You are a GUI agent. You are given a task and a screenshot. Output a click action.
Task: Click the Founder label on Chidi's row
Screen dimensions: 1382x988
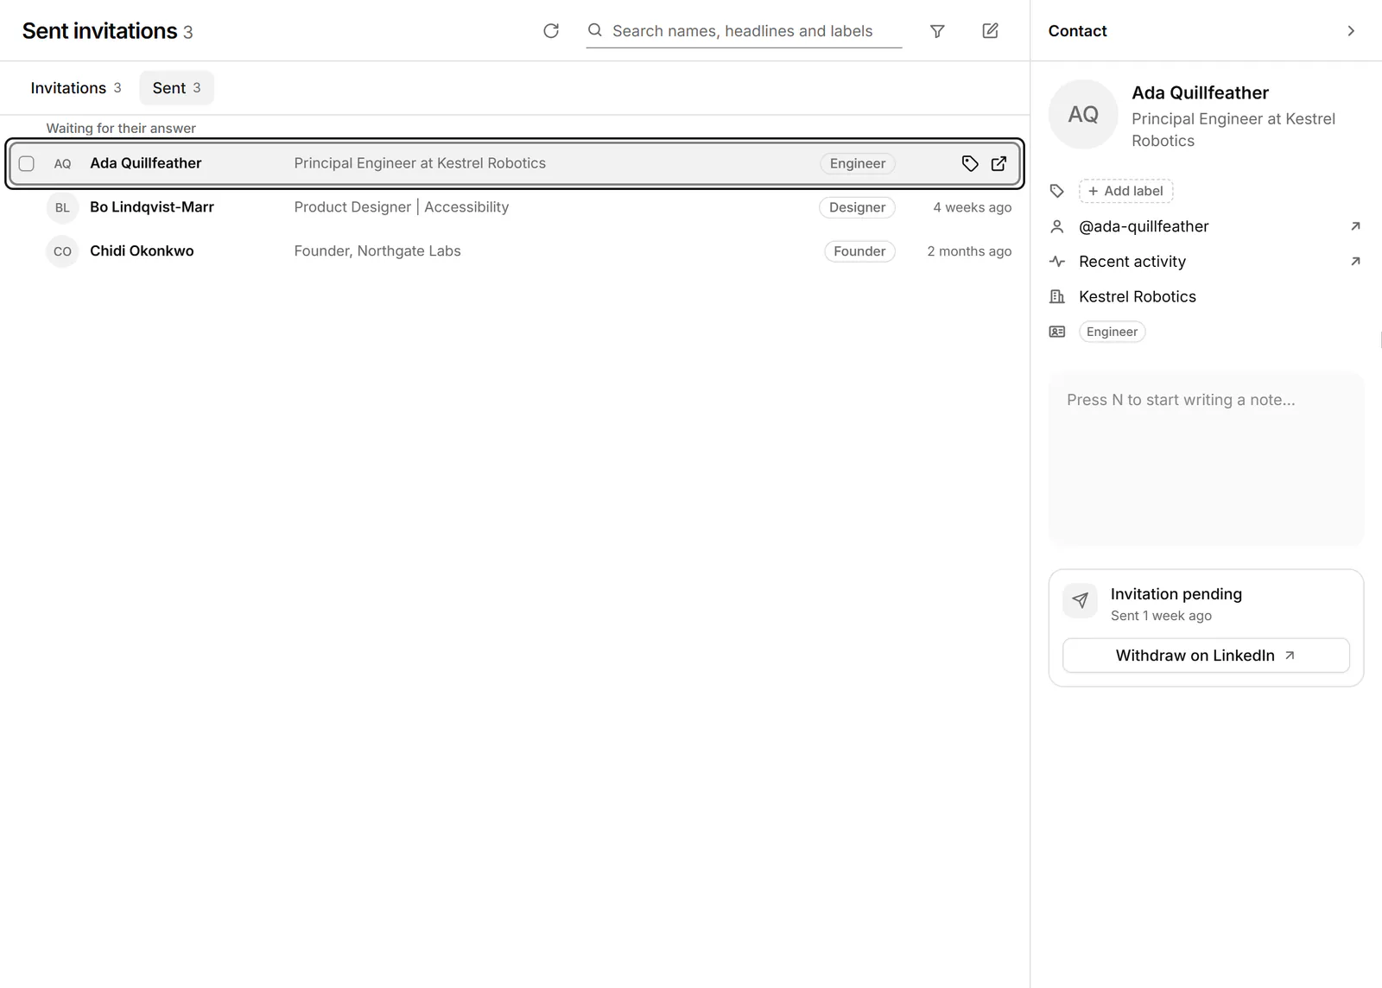coord(859,251)
